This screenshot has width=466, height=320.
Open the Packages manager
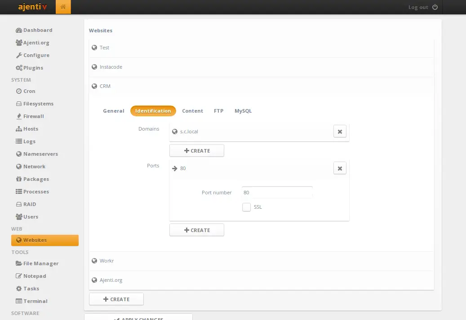point(35,179)
